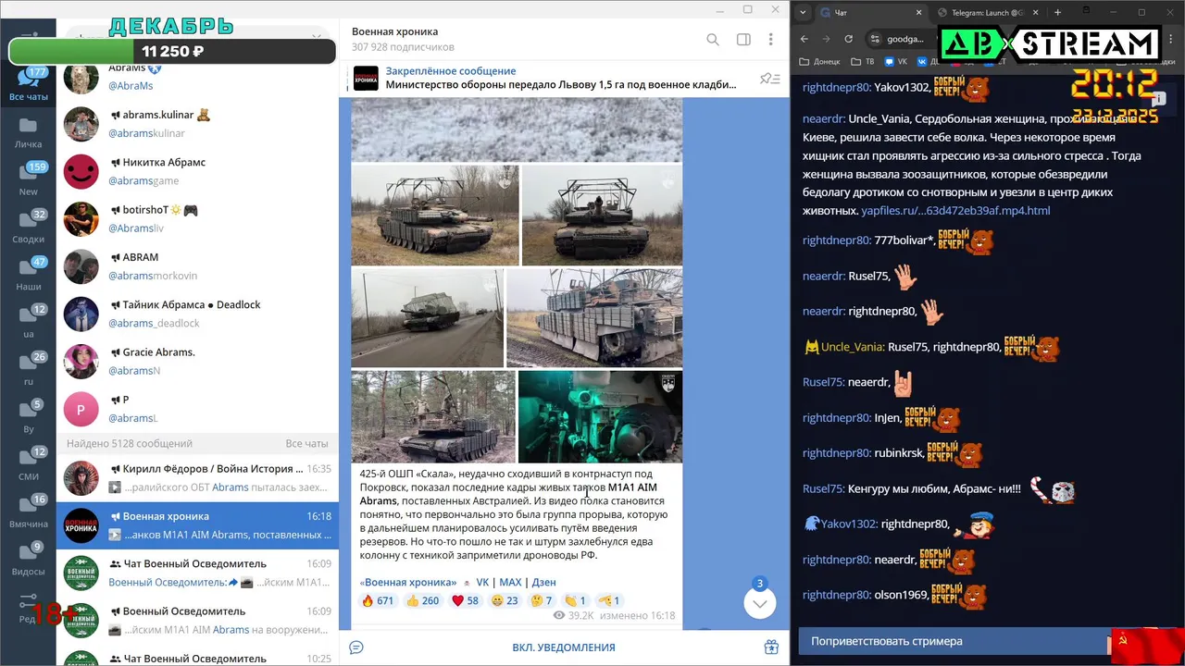
Task: Open the browser tab search dropdown
Action: point(803,12)
